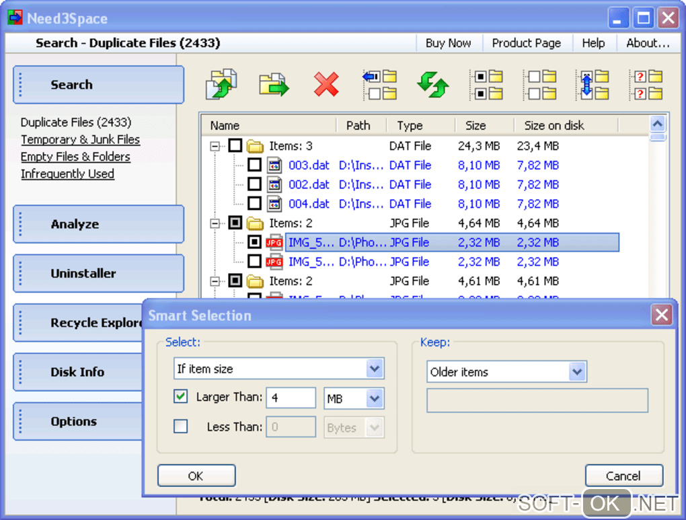The image size is (686, 520).
Task: Click the copy selected files toolbar icon
Action: pyautogui.click(x=222, y=83)
